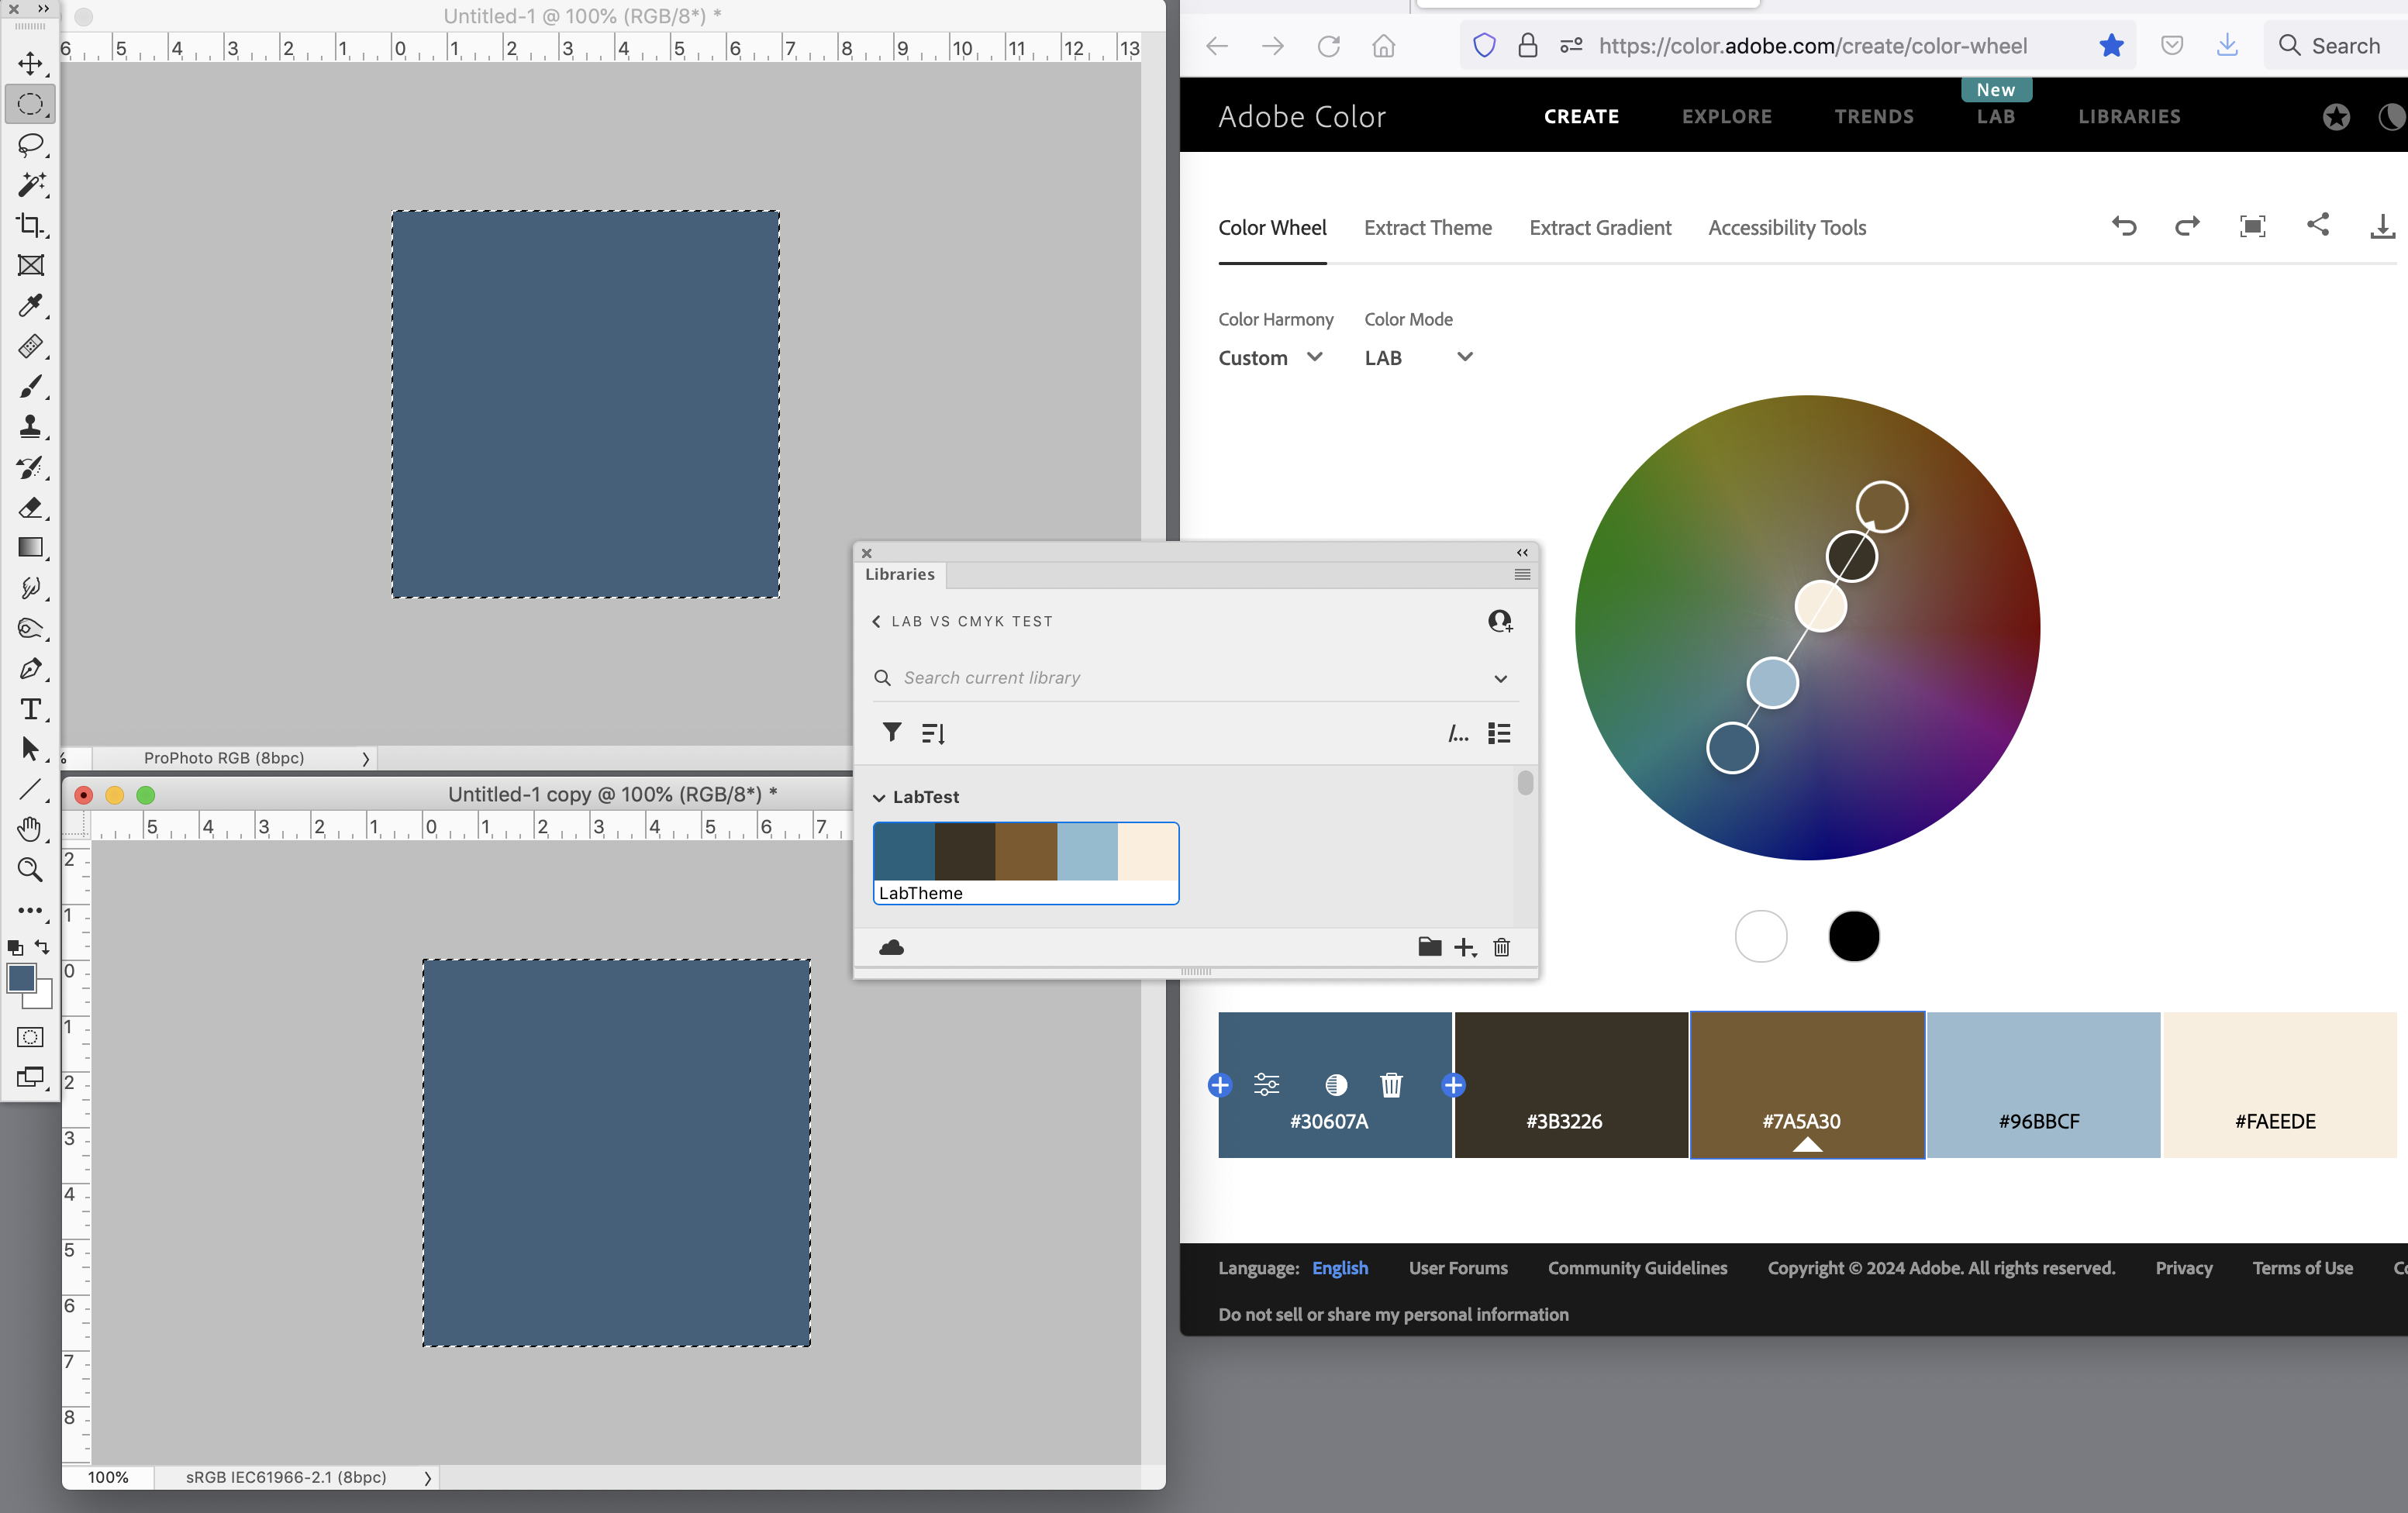Screen dimensions: 2408x1513
Task: Open the User Forums link
Action: click(x=1457, y=1268)
